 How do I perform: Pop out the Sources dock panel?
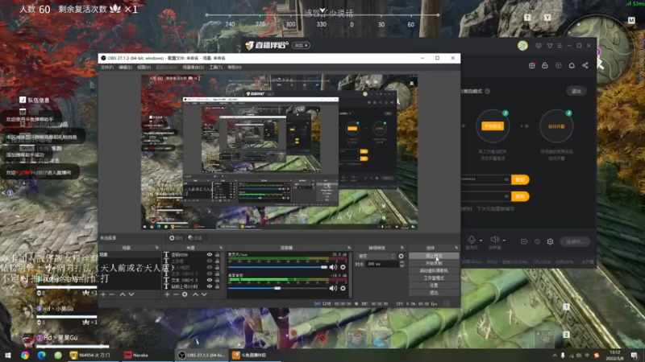pyautogui.click(x=221, y=248)
